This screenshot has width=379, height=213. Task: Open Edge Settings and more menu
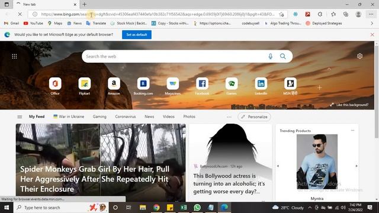(x=371, y=14)
